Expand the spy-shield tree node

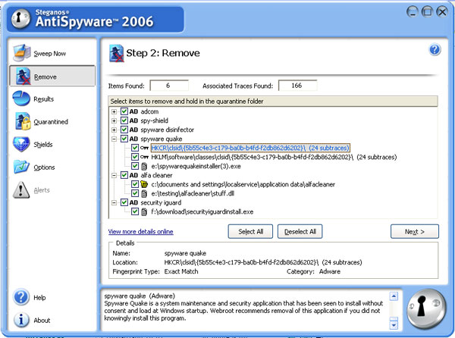click(x=114, y=121)
